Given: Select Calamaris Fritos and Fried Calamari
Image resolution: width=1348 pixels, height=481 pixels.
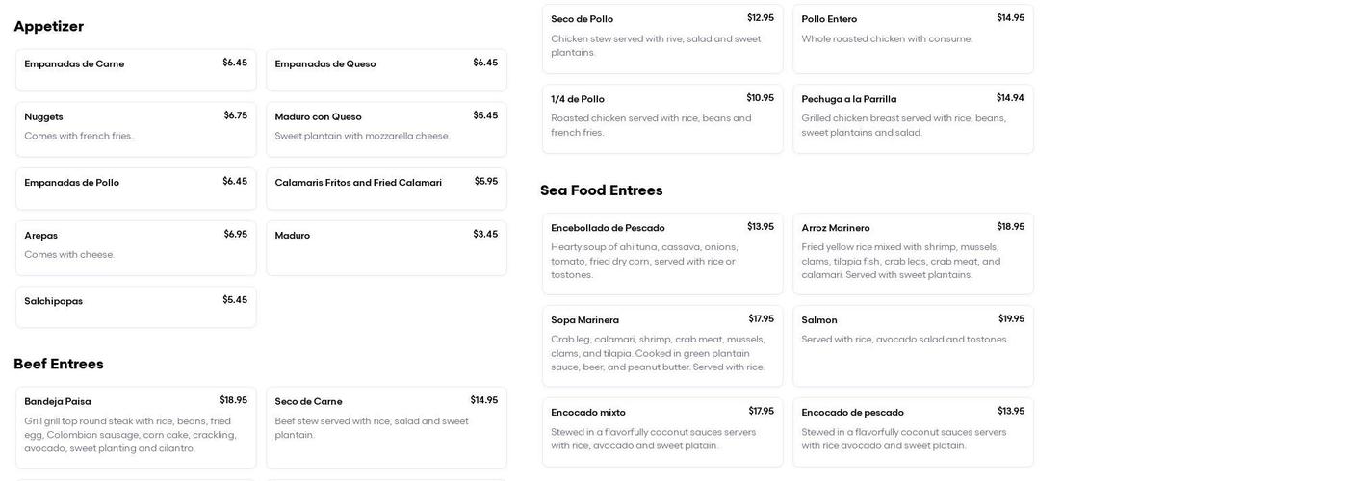Looking at the screenshot, I should (x=386, y=189).
